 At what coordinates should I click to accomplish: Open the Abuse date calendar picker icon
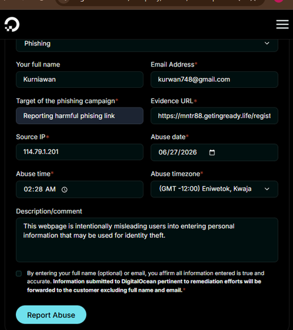[212, 152]
